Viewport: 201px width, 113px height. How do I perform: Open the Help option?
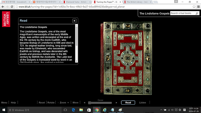tap(13, 103)
